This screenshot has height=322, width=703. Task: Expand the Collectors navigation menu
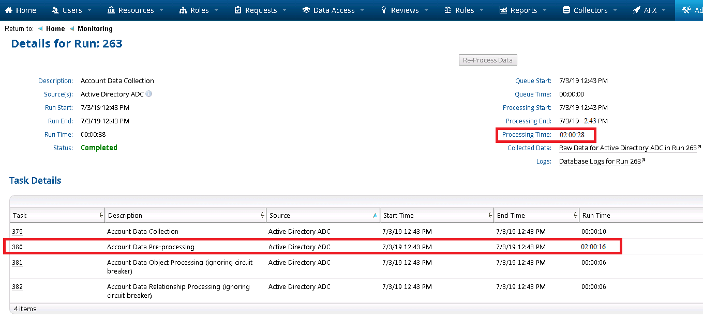click(590, 10)
